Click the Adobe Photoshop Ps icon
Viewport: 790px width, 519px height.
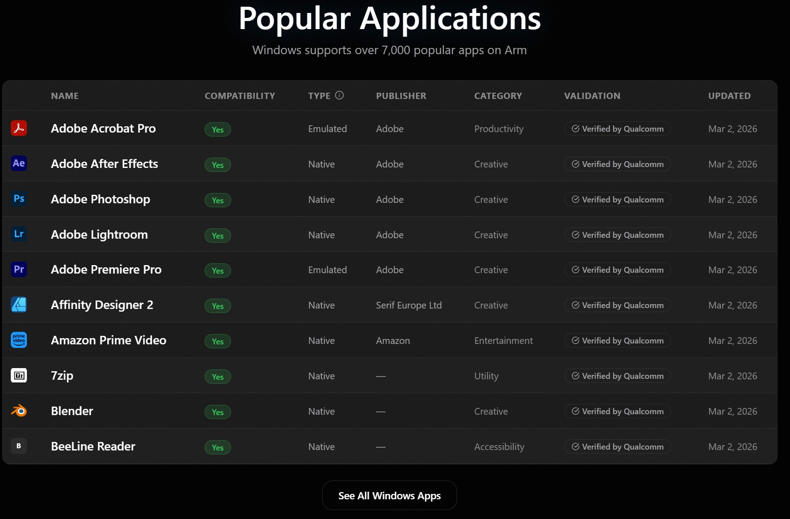19,198
